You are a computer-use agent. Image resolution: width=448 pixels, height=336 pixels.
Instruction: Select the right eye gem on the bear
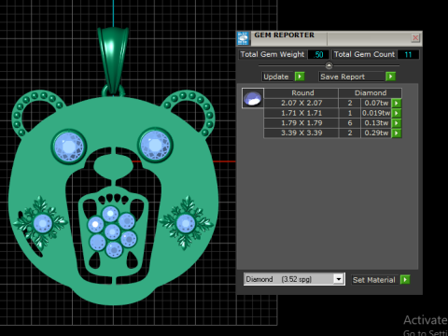click(x=155, y=145)
